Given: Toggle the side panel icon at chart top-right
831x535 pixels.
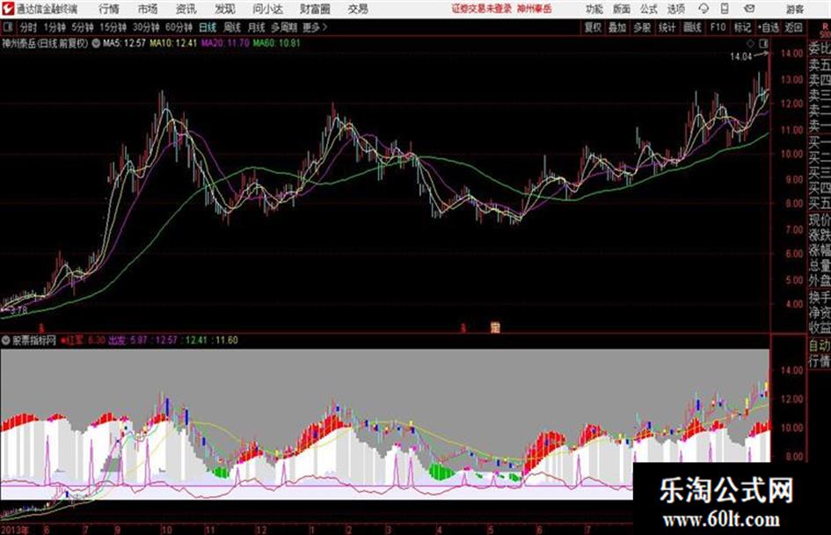Looking at the screenshot, I should [763, 43].
